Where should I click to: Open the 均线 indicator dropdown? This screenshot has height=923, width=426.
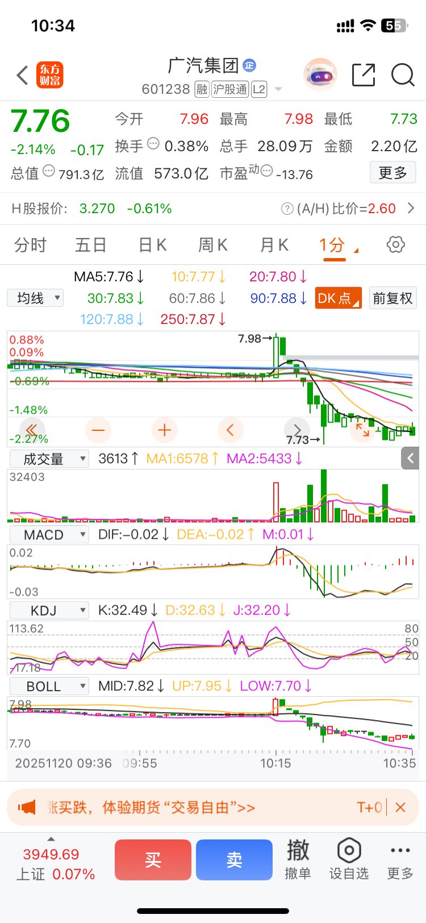point(35,298)
